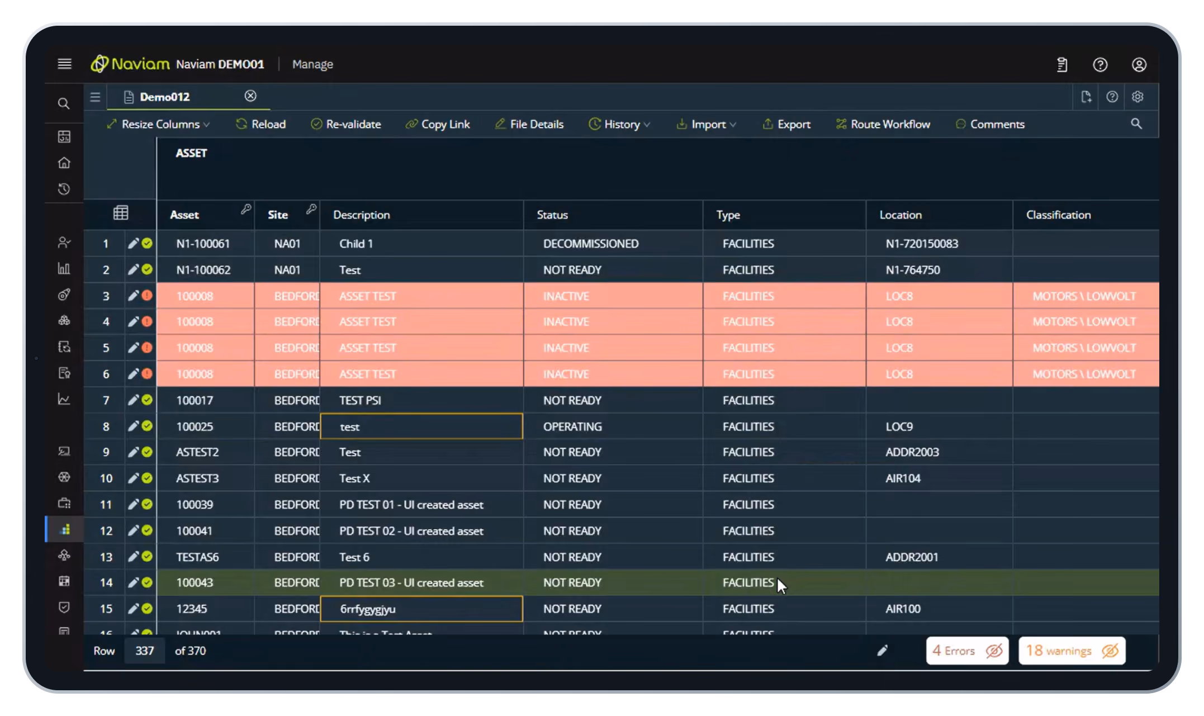Click the edit pencil in bottom status bar

coord(882,651)
